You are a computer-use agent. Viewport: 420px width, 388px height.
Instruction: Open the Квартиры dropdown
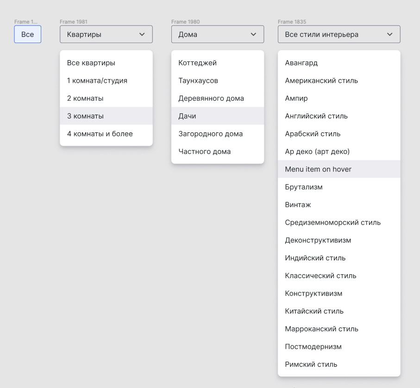point(107,34)
